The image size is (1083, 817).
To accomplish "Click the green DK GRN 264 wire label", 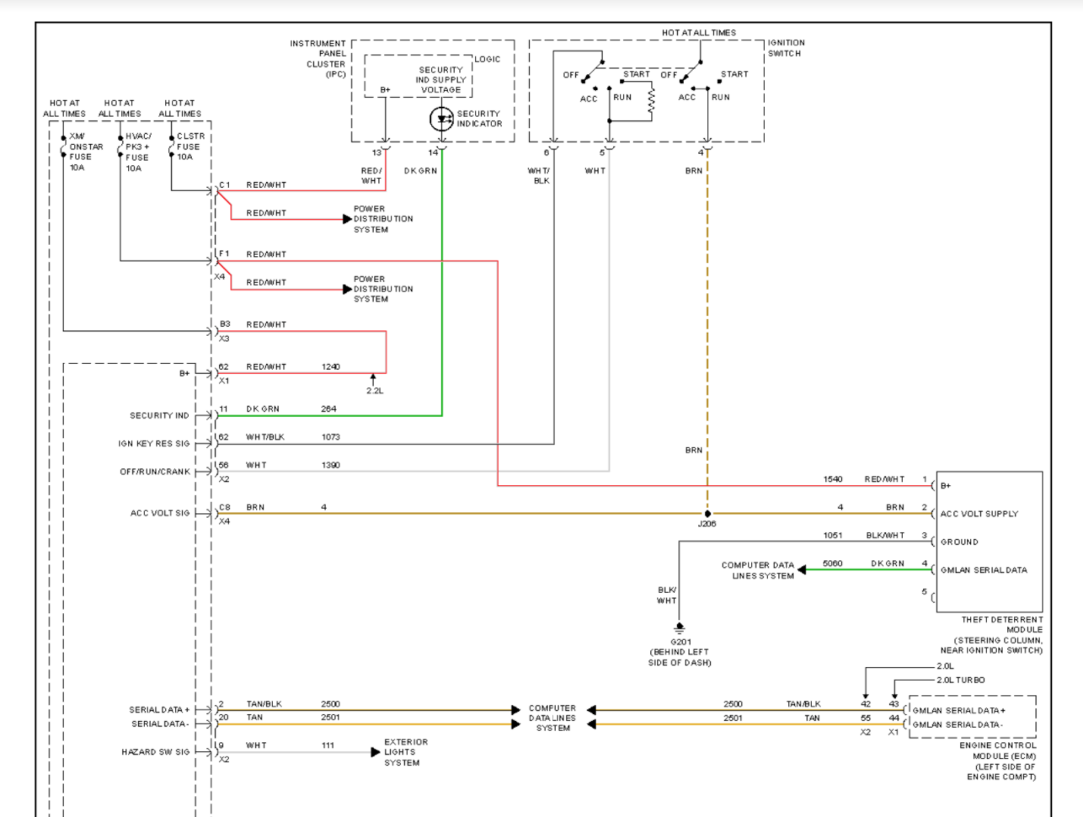I will click(263, 409).
